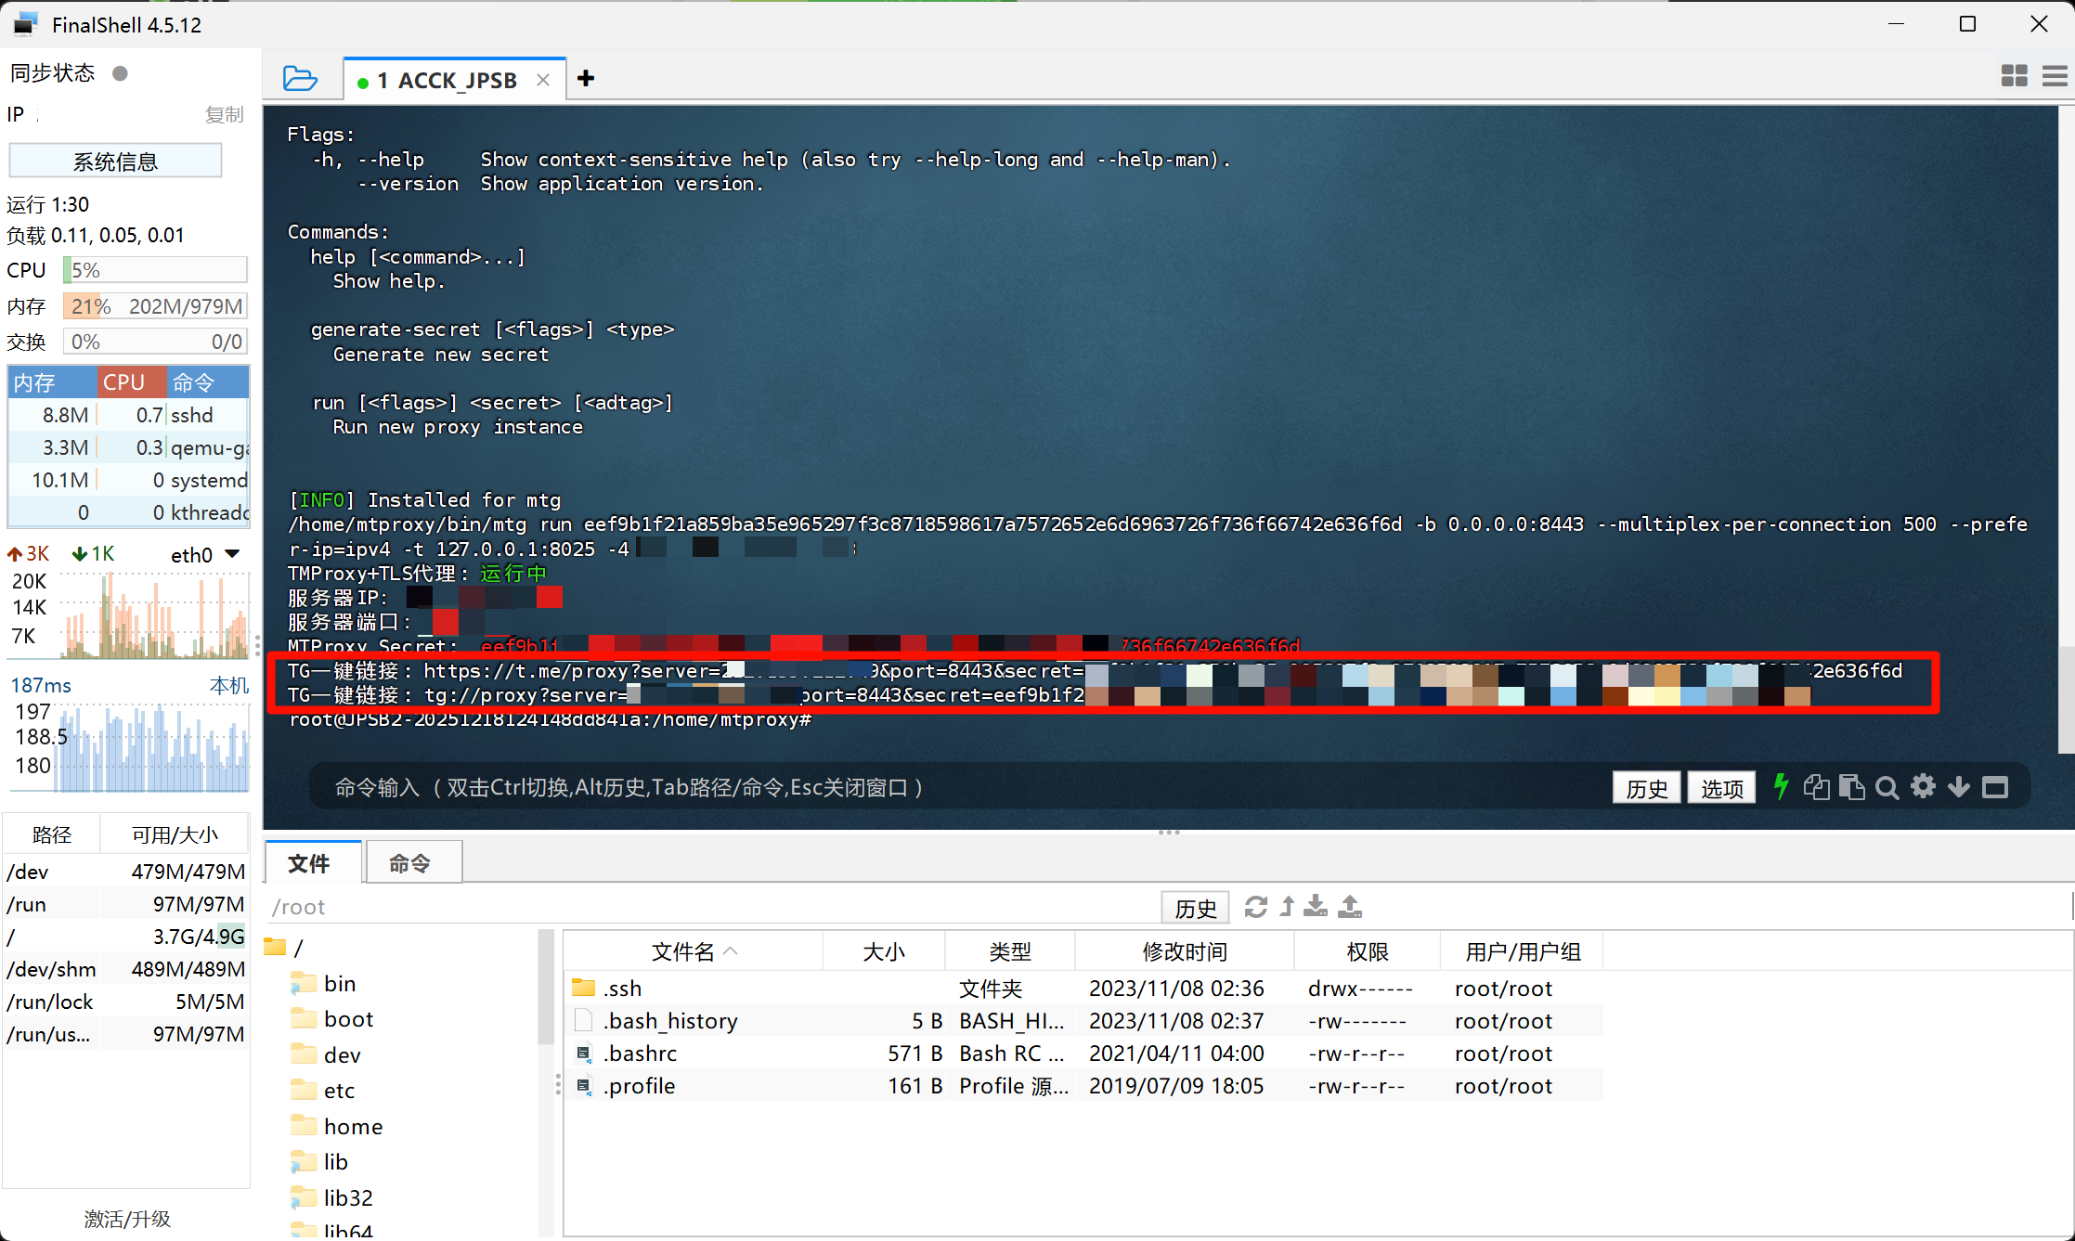Click the terminal search magnifier icon
Viewport: 2075px width, 1241px height.
tap(1887, 788)
